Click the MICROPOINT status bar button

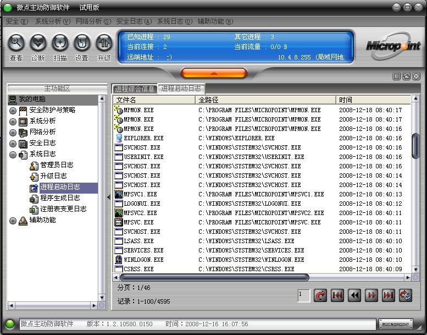(x=396, y=324)
